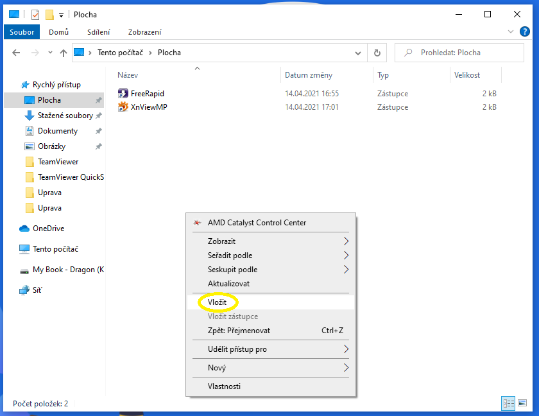Click the Prohledat: Plocha search field
Screen dimensions: 539x416
[x=459, y=53]
